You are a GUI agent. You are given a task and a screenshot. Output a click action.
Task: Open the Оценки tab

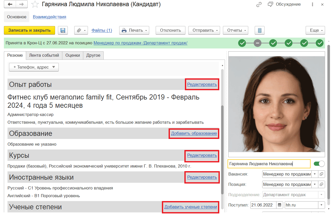pos(73,55)
